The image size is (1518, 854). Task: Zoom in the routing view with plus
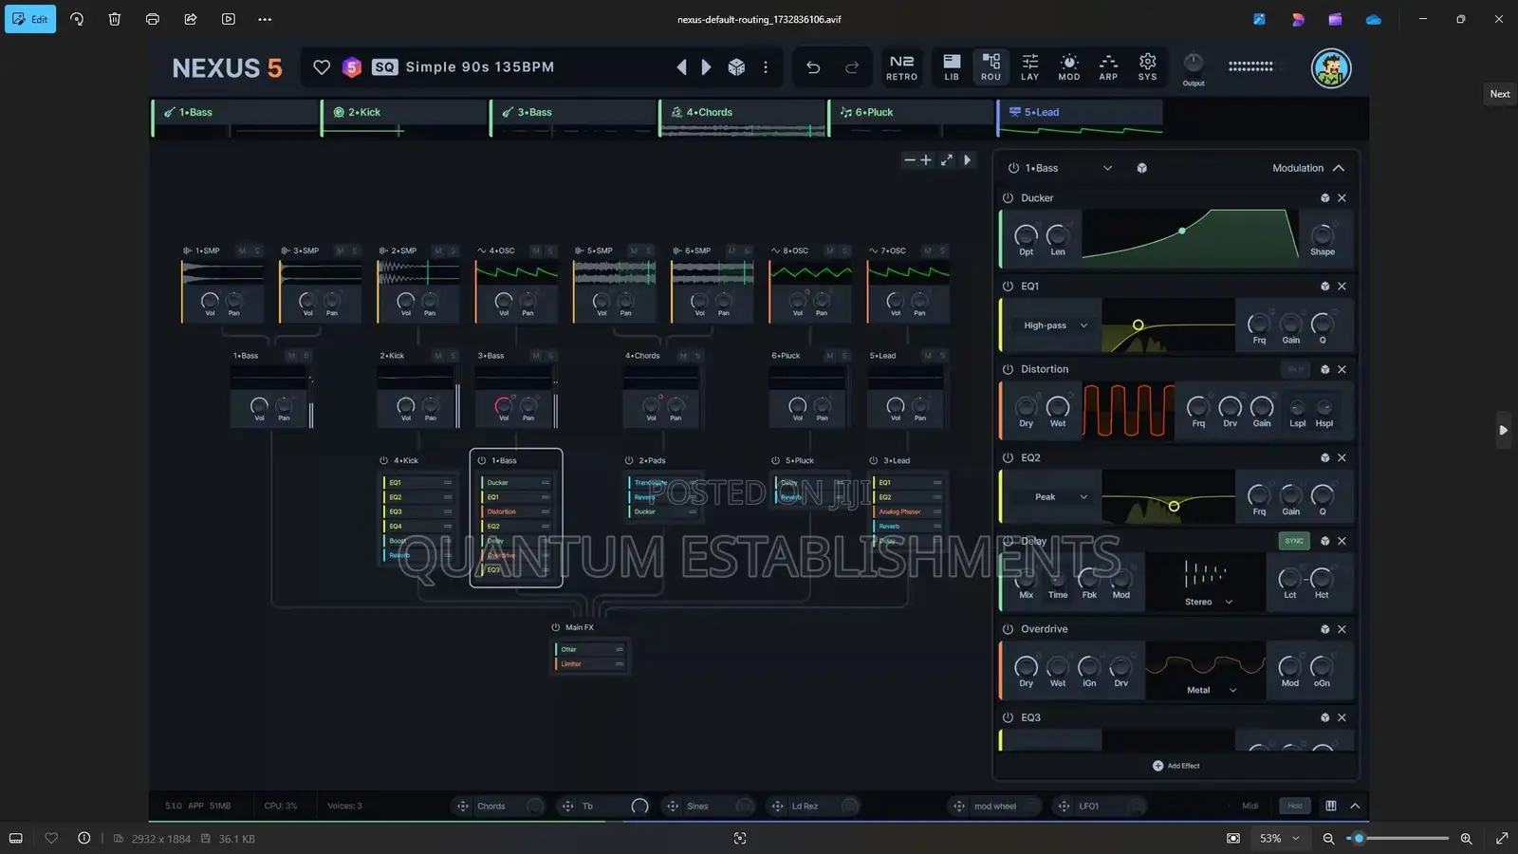926,160
